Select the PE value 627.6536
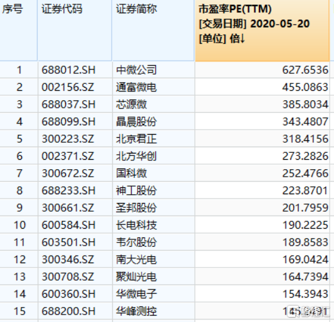The width and height of the screenshot is (334, 322). pyautogui.click(x=305, y=70)
